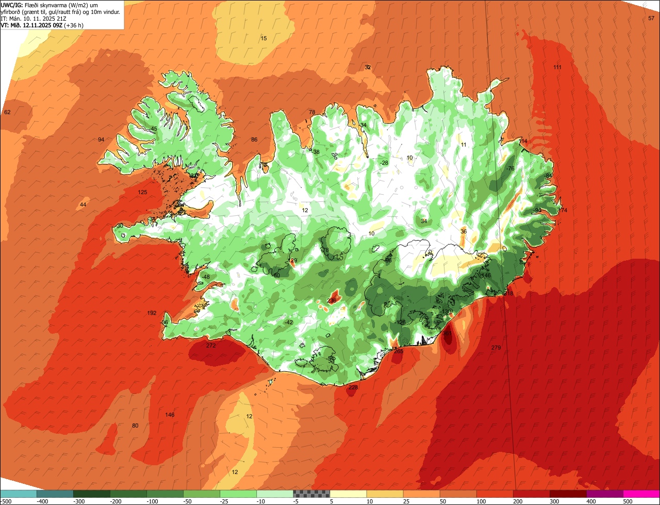Click the value 125 in the western bay
Image resolution: width=660 pixels, height=505 pixels.
[x=142, y=192]
